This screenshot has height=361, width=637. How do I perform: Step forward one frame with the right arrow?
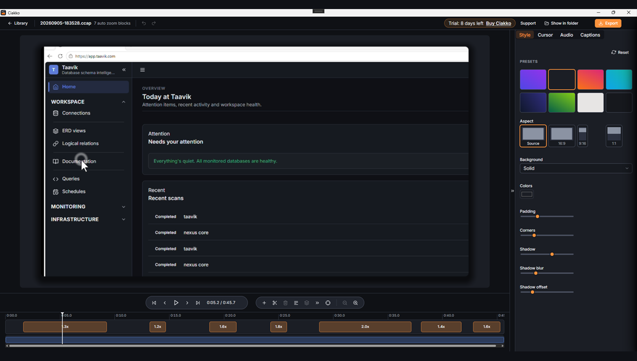pyautogui.click(x=187, y=303)
